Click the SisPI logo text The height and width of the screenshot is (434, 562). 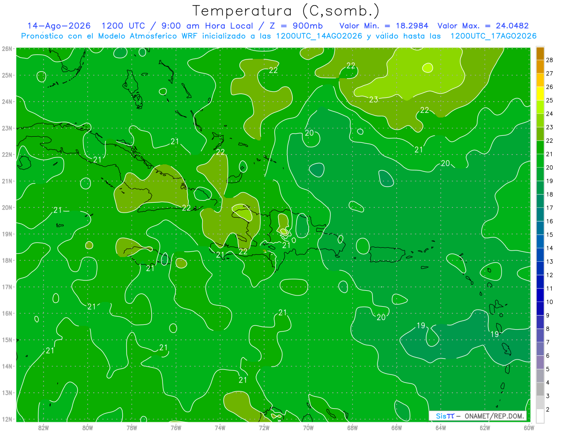click(444, 416)
